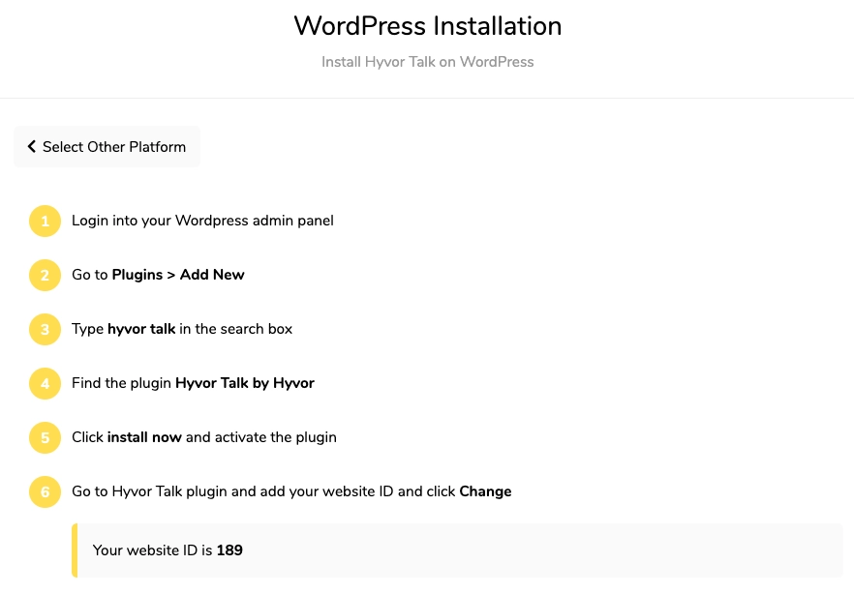Click the Plugins > Add New bold text
Image resolution: width=854 pixels, height=594 pixels.
pyautogui.click(x=178, y=275)
